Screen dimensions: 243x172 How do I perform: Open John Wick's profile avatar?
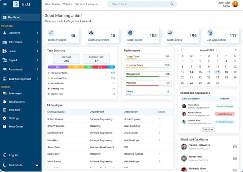[235, 4]
